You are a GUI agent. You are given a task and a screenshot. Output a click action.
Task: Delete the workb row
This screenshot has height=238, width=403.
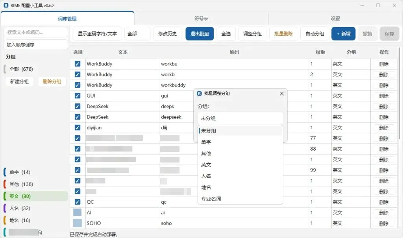(x=384, y=74)
